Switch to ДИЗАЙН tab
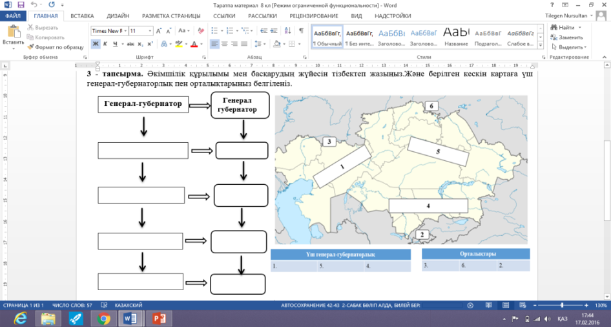The width and height of the screenshot is (611, 327). [118, 16]
